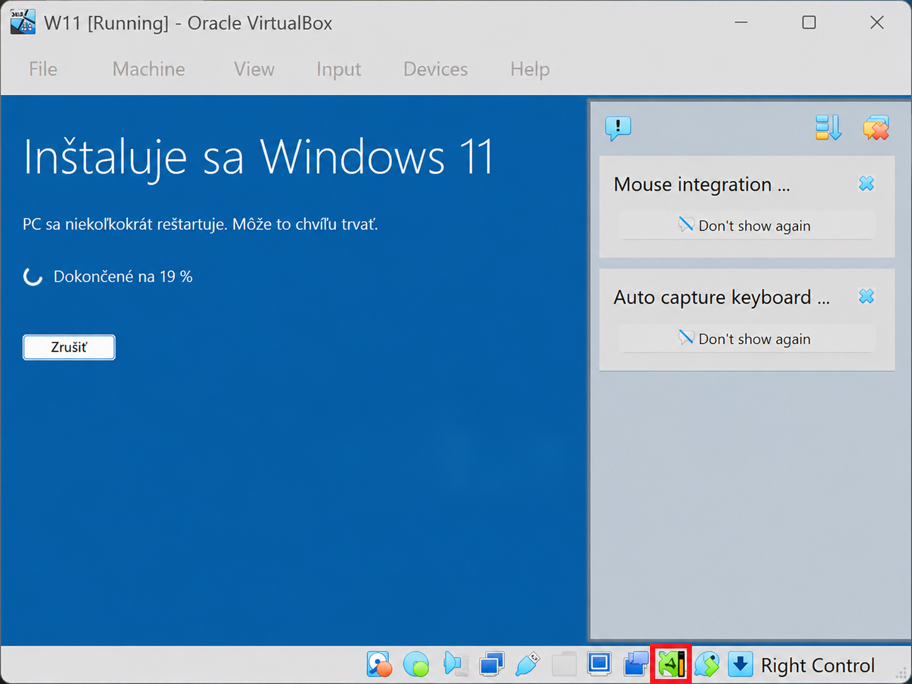Image resolution: width=912 pixels, height=684 pixels.
Task: Close the VirtualBox window
Action: pos(877,23)
